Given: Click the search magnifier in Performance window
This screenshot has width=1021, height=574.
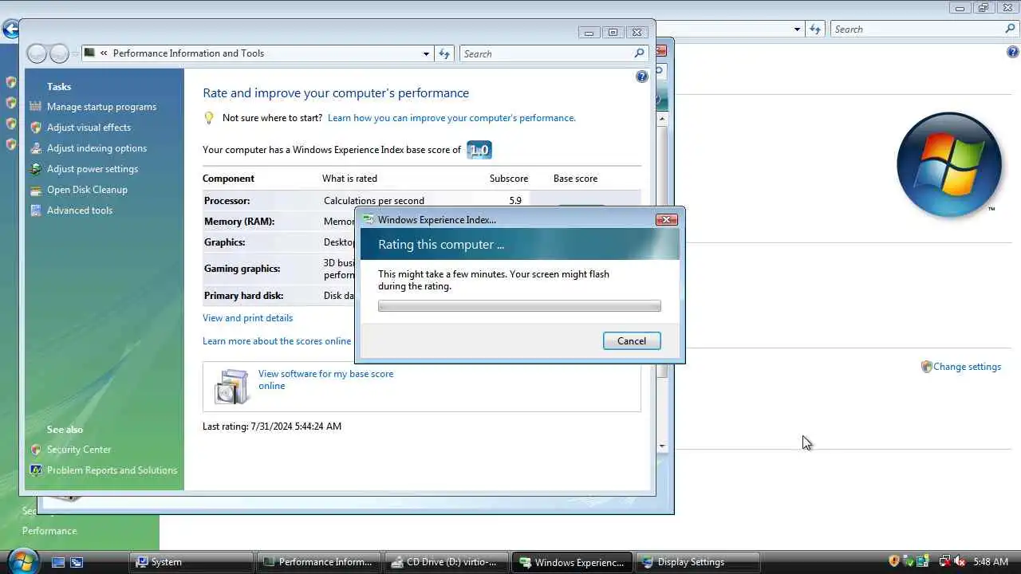Looking at the screenshot, I should (x=639, y=53).
